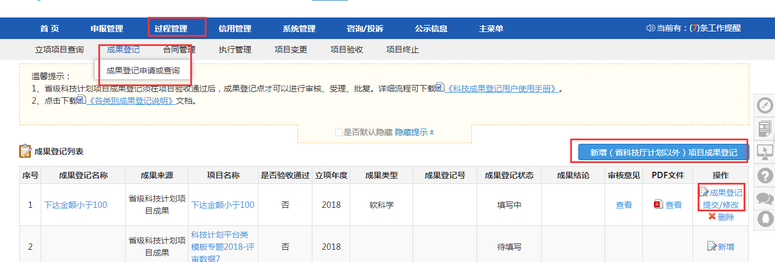This screenshot has height=262, width=775.
Task: Click the 是否验收通过 column header
Action: click(x=285, y=175)
